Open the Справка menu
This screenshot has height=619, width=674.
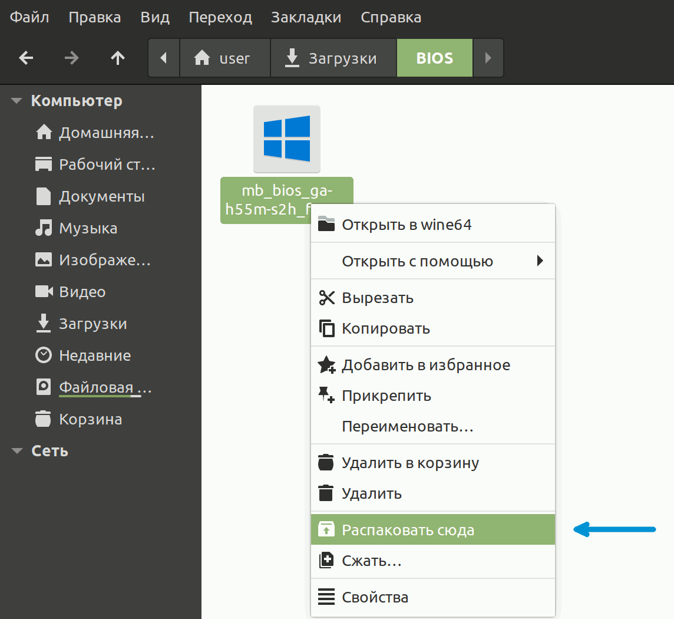[391, 17]
